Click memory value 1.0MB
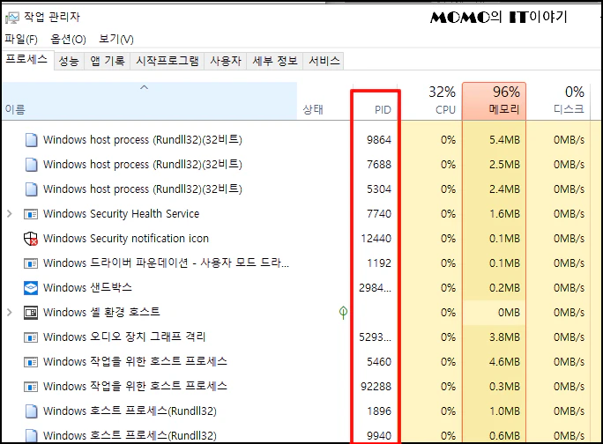Screen dimensions: 603x444 (x=504, y=411)
